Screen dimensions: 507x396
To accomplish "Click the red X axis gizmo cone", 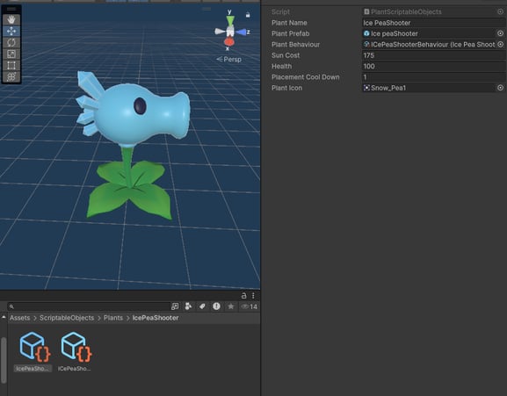I will pyautogui.click(x=229, y=42).
